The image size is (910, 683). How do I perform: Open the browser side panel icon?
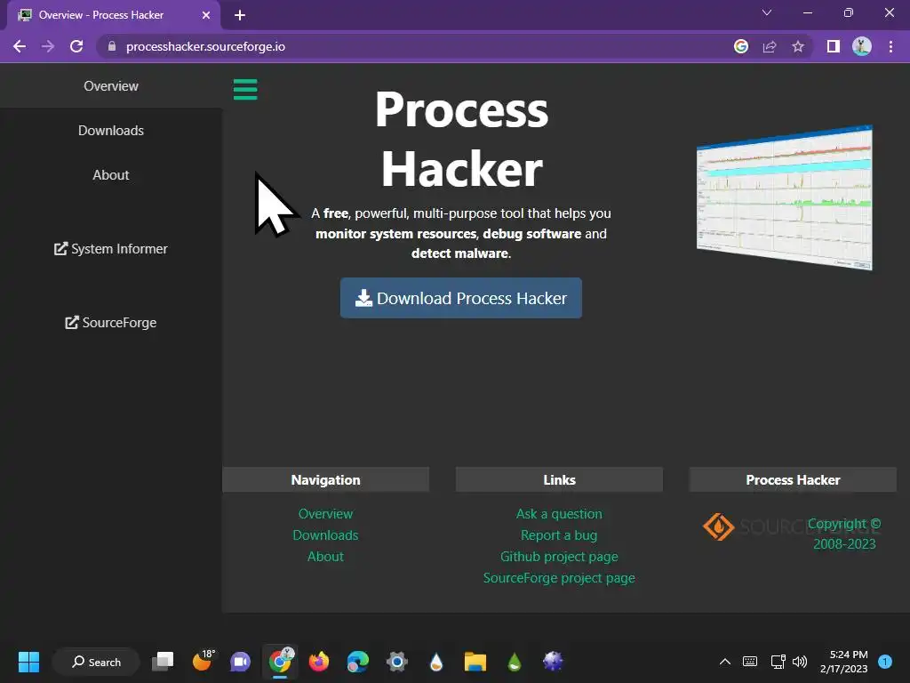point(834,46)
